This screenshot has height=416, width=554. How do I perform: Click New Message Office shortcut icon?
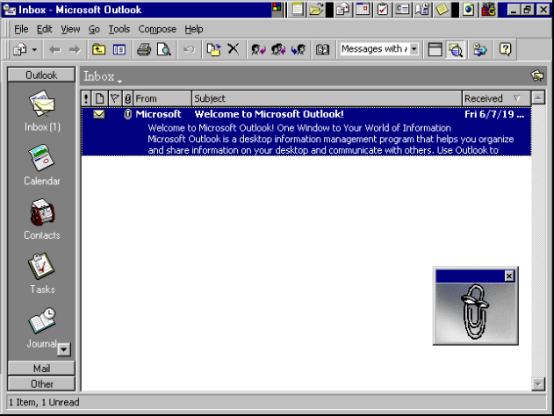click(x=342, y=9)
